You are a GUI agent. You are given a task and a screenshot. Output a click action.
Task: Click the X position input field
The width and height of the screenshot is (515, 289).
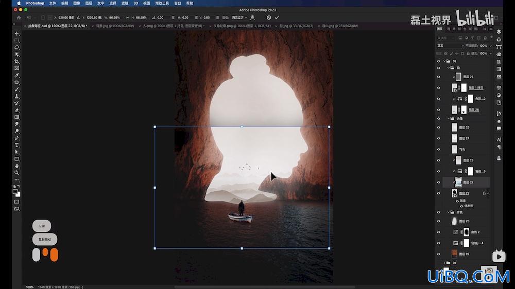coord(66,17)
